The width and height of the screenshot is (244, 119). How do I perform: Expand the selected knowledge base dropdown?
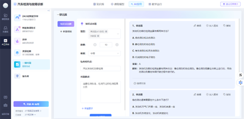(30, 115)
